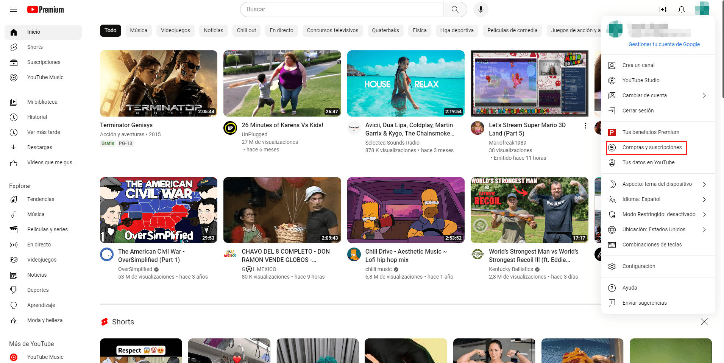Screen dimensions: 724x363
Task: Close the Shorts shelf with the X
Action: (x=704, y=322)
